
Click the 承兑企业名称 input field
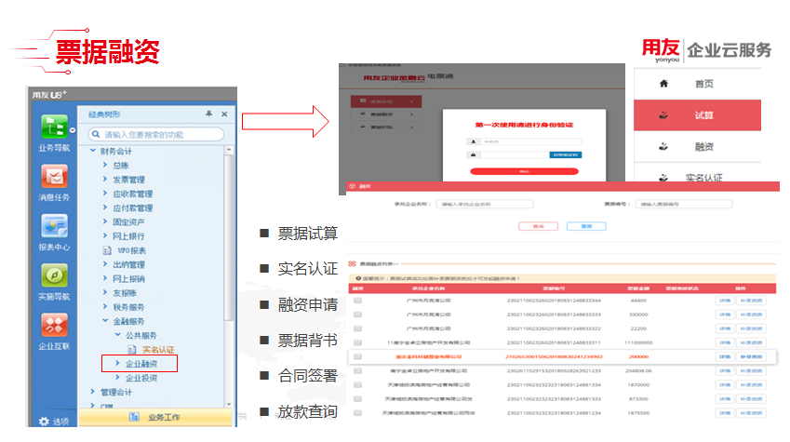pos(485,204)
